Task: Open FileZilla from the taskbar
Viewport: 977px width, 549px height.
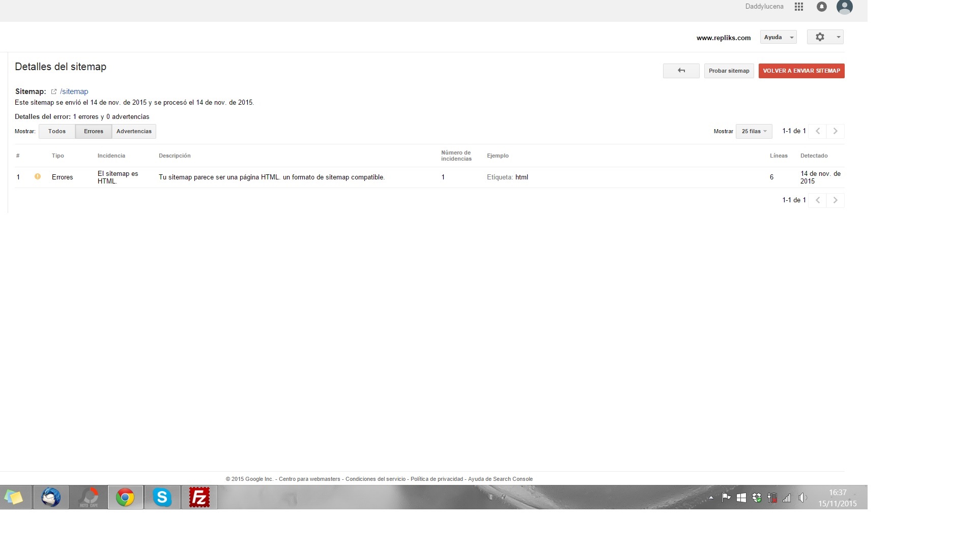Action: pos(199,497)
